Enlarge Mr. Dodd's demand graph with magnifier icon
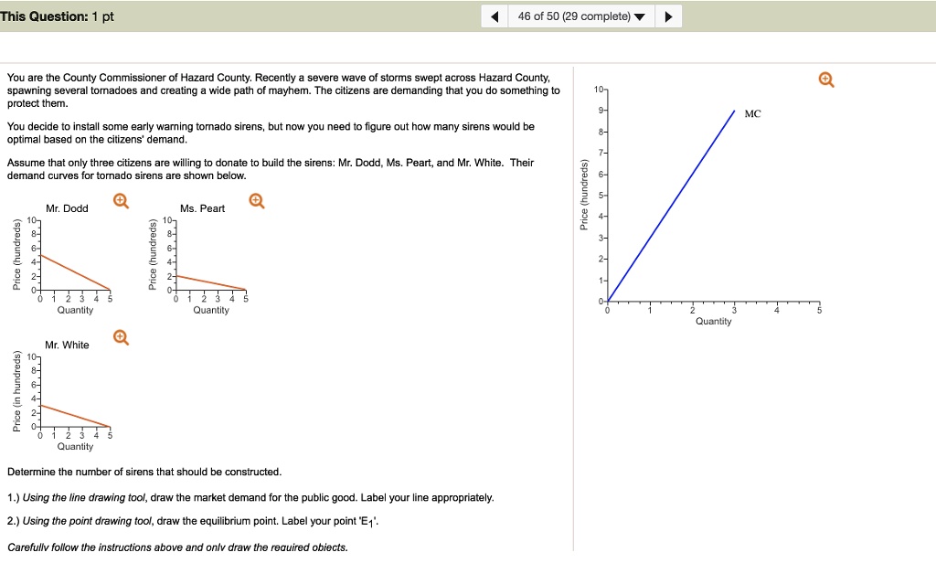Viewport: 936px width, 563px height. click(x=120, y=200)
